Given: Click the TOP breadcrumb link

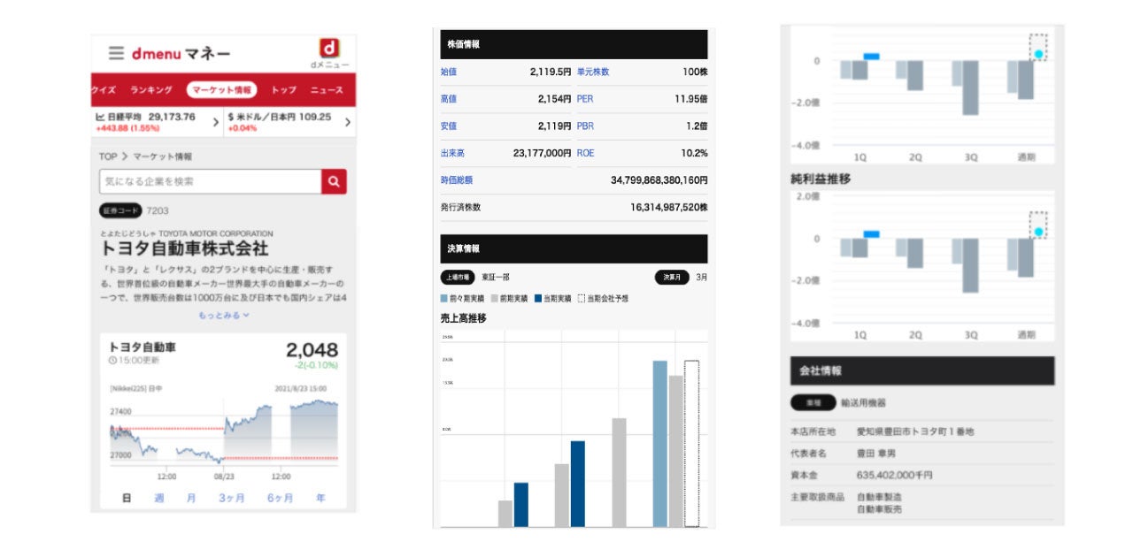Looking at the screenshot, I should coord(108,156).
